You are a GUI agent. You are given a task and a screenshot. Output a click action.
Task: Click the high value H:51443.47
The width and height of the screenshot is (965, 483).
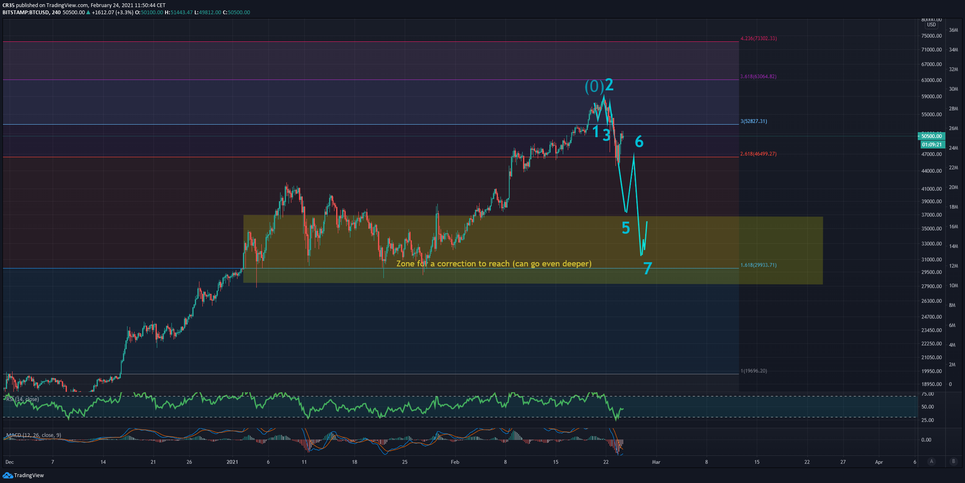pyautogui.click(x=179, y=13)
